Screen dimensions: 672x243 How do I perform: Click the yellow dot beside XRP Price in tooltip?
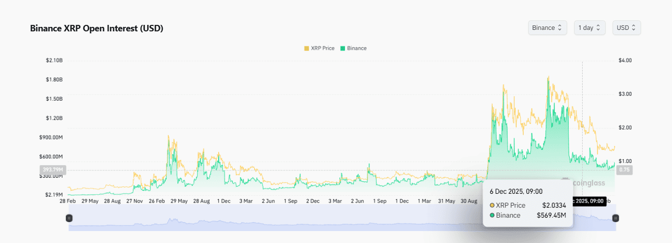tap(492, 205)
